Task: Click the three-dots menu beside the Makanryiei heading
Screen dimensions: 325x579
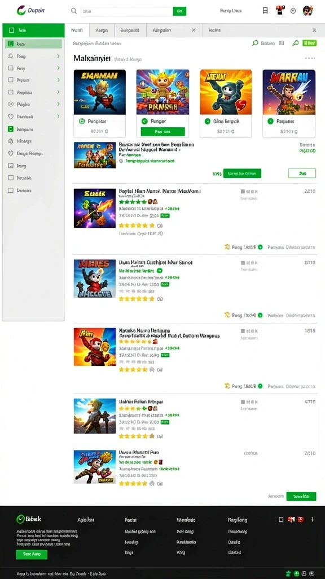Action: pos(310,58)
